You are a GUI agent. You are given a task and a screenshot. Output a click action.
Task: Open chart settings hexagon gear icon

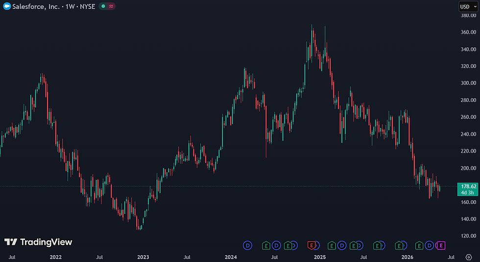click(x=469, y=257)
